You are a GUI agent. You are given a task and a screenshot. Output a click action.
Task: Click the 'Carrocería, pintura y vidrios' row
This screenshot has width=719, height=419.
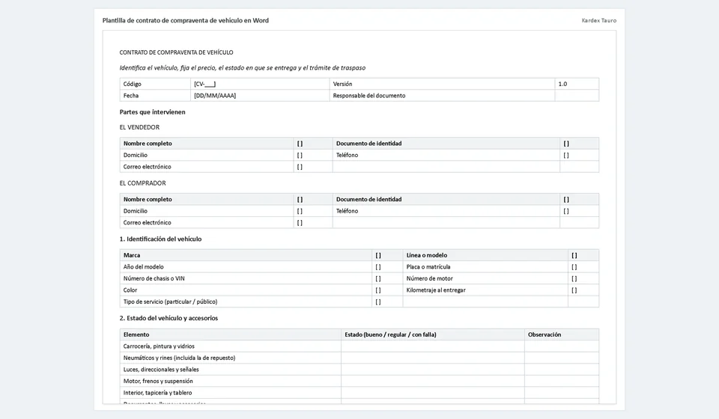(359, 346)
